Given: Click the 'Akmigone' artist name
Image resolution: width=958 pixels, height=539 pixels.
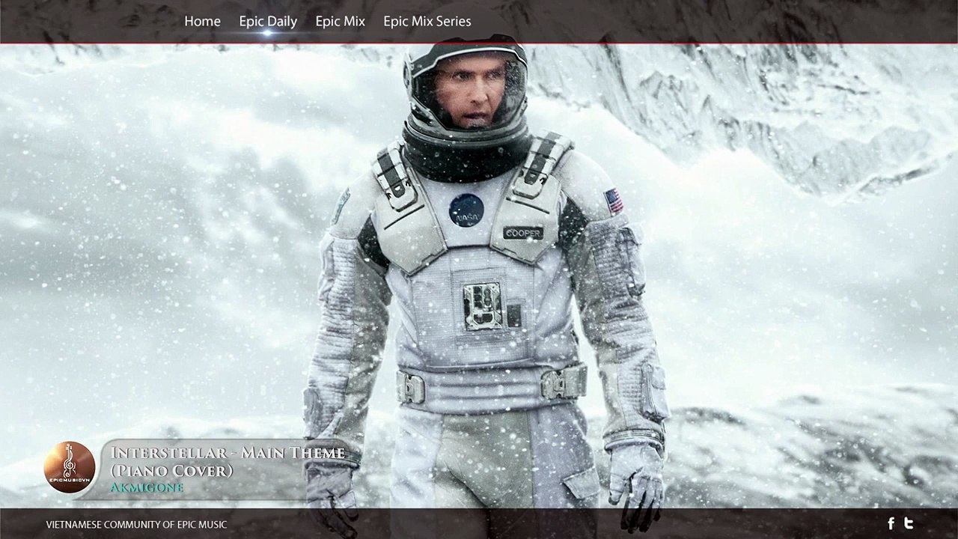Looking at the screenshot, I should tap(147, 487).
